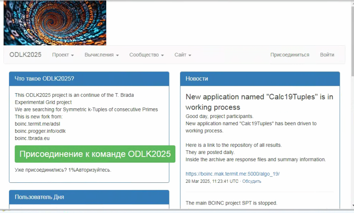Open the boinc.mak.termit.me algo_19 link
The width and height of the screenshot is (354, 213).
point(233,174)
